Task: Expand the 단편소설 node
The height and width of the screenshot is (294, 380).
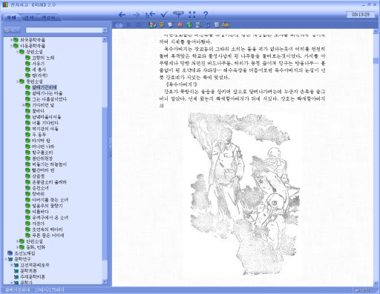Action: 18,241
